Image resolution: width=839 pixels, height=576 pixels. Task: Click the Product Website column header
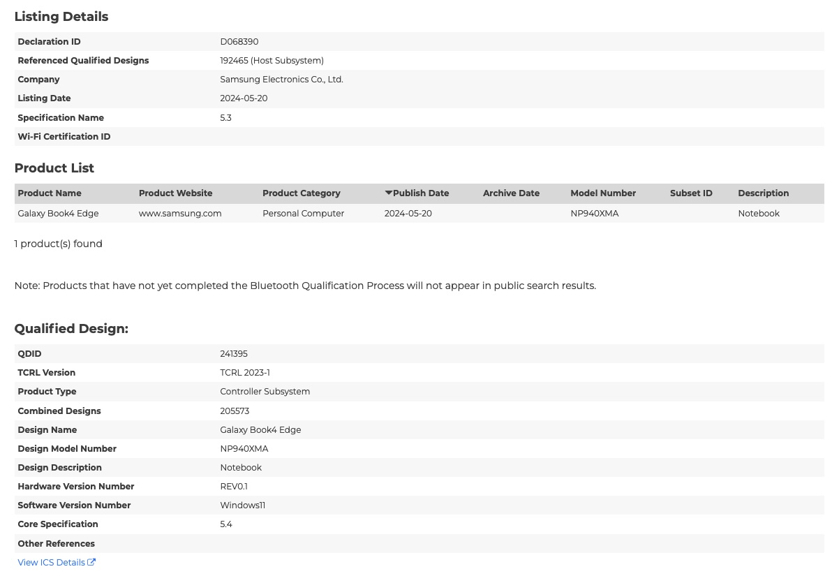(175, 193)
